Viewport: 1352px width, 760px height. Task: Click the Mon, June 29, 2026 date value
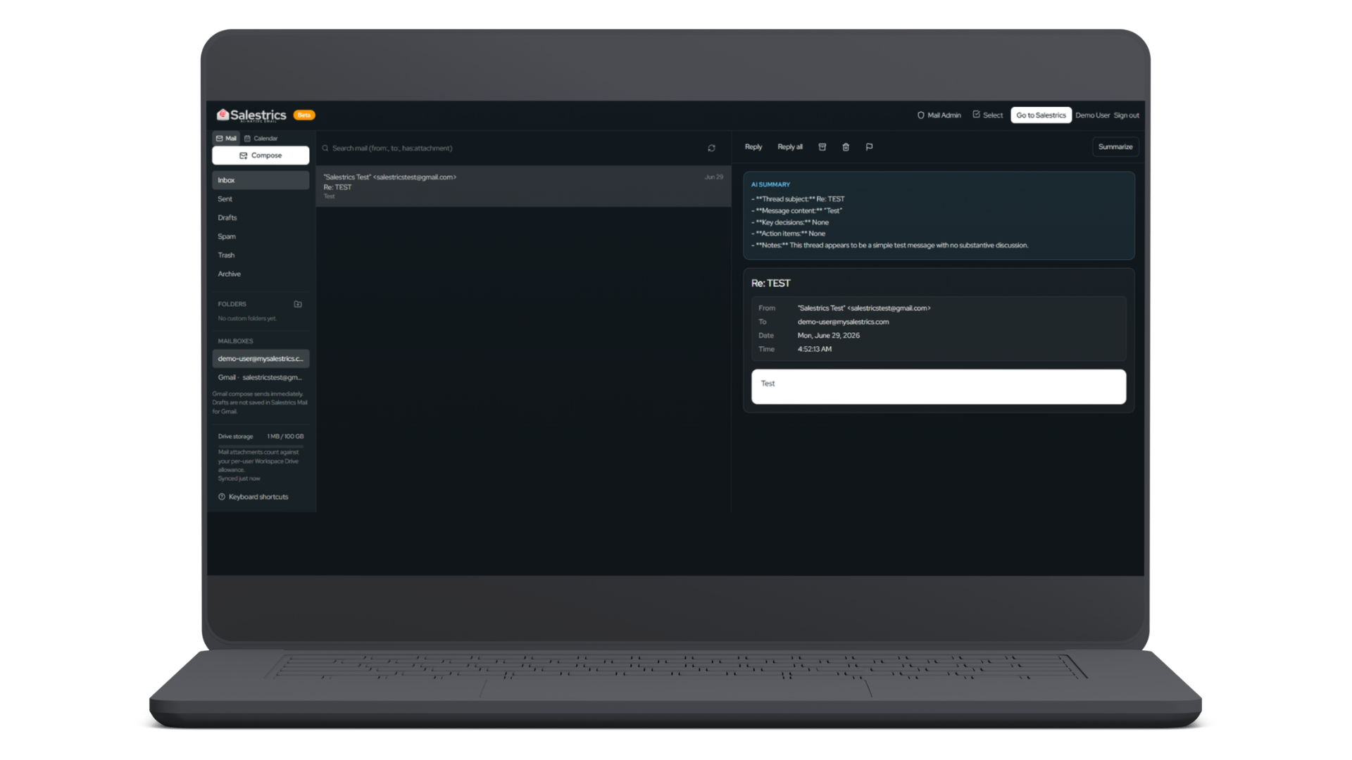[x=828, y=336]
